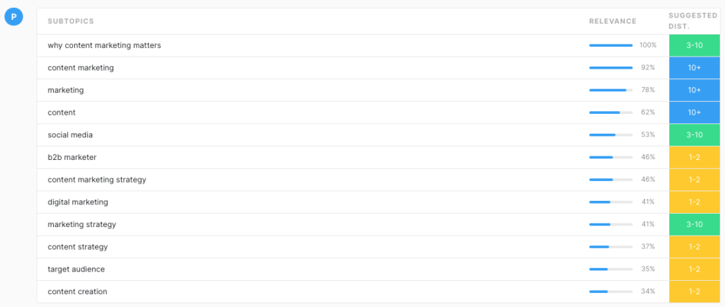Open the 'content marketing' subtopic row
The height and width of the screenshot is (307, 725).
(x=353, y=68)
